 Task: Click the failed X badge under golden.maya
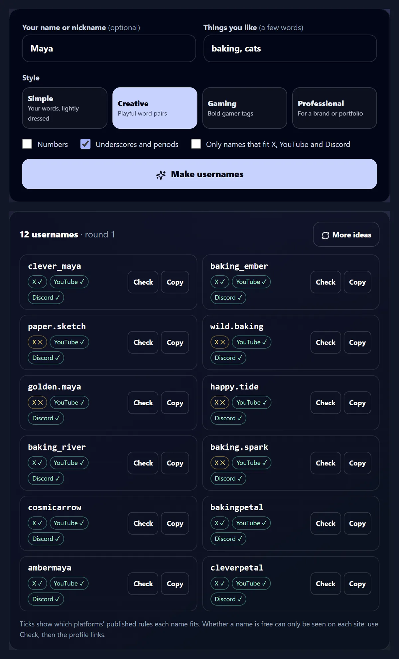pyautogui.click(x=37, y=402)
